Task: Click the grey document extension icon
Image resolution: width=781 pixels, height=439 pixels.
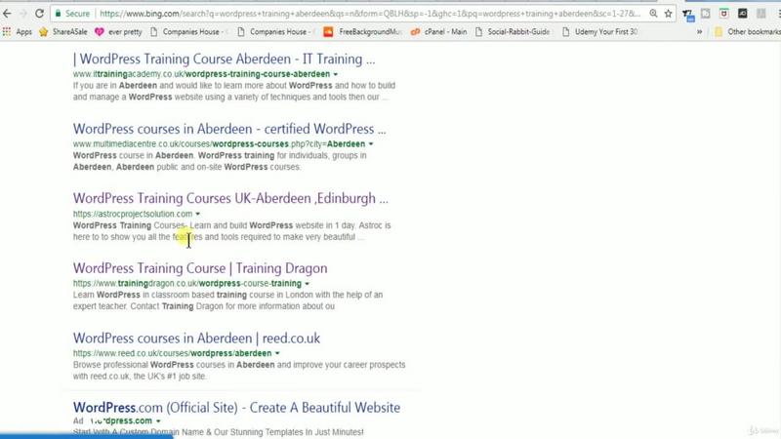Action: click(705, 14)
